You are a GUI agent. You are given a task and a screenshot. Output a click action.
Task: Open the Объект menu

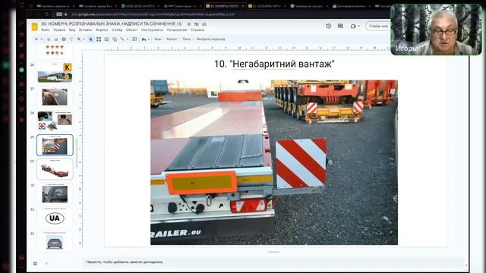coord(131,30)
